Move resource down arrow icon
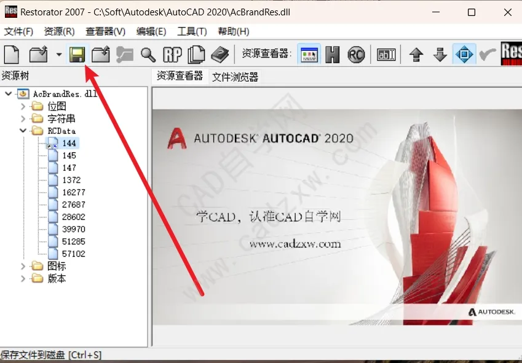Image resolution: width=522 pixels, height=363 pixels. tap(440, 54)
